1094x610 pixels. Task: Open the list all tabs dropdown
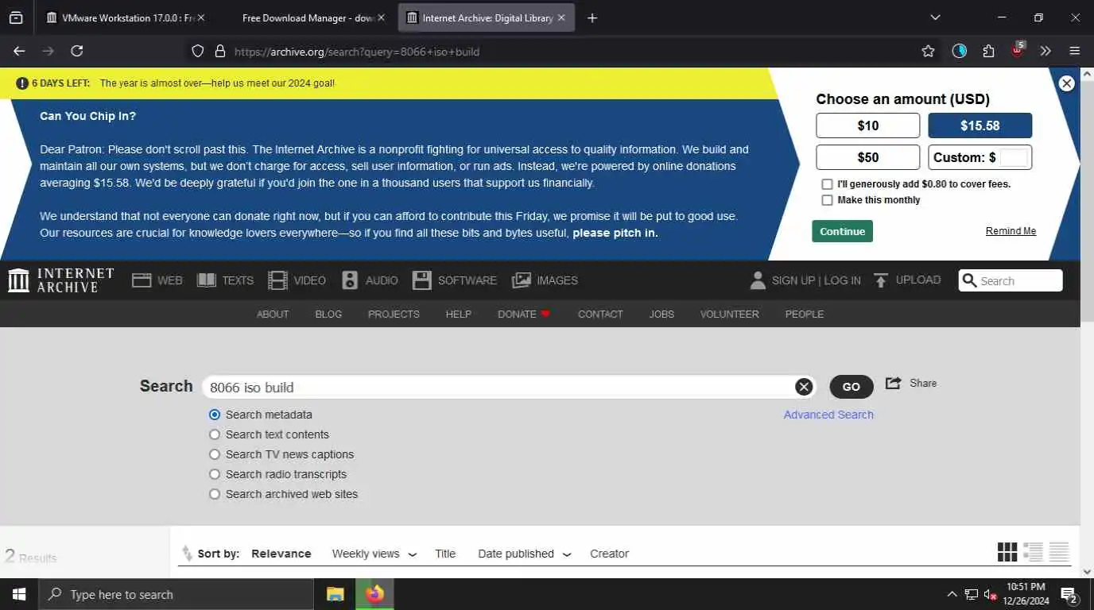coord(935,17)
